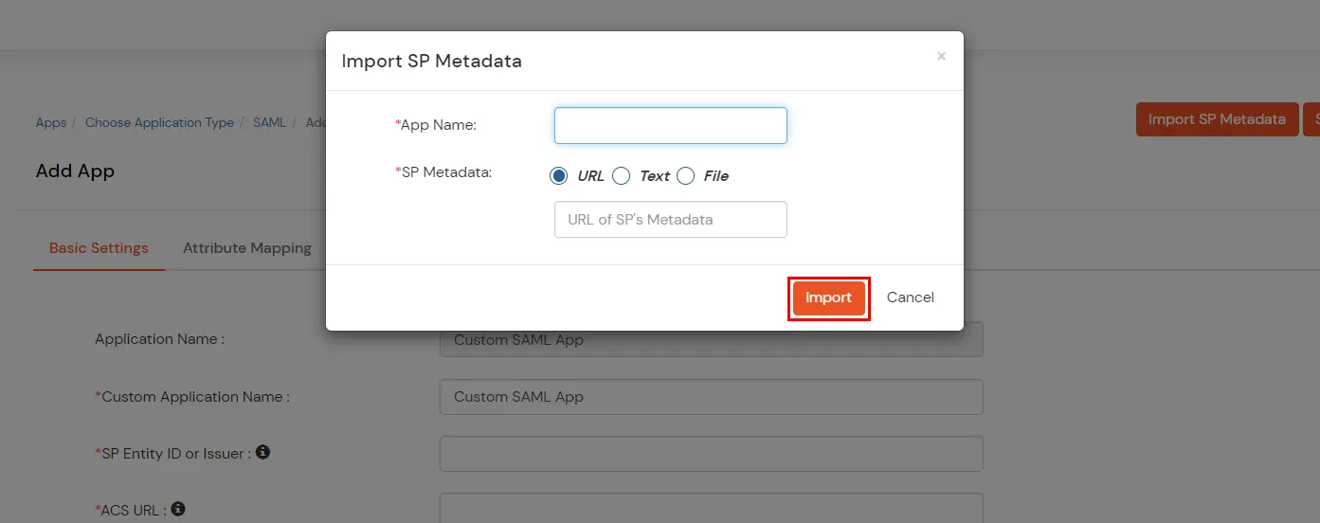Click the Custom Application Name field
Image resolution: width=1320 pixels, height=523 pixels.
711,397
